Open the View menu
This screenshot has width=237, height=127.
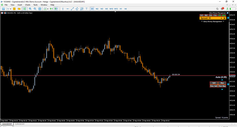click(13, 5)
